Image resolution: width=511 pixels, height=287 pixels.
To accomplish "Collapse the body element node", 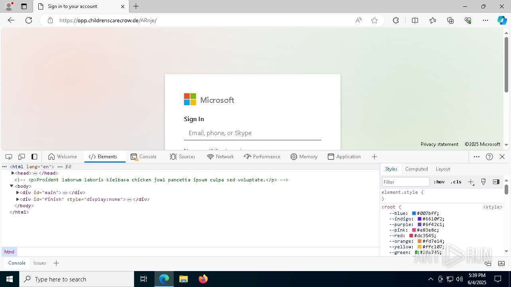I will tap(12, 186).
